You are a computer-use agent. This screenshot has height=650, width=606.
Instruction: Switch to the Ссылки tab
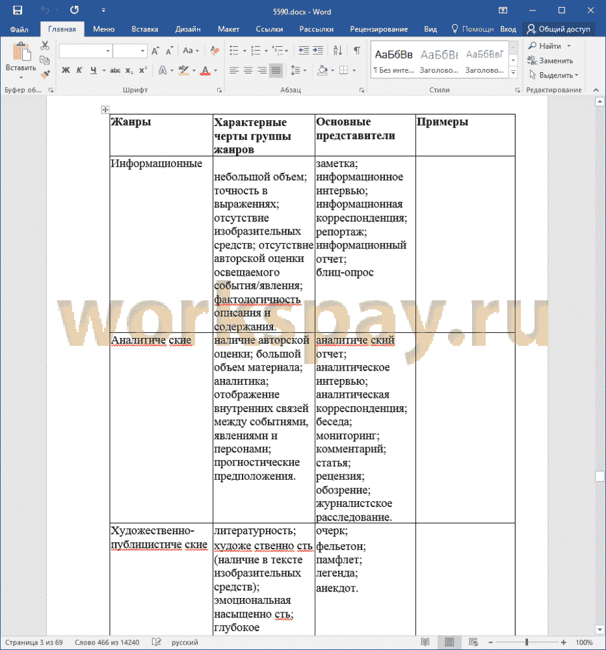point(269,29)
